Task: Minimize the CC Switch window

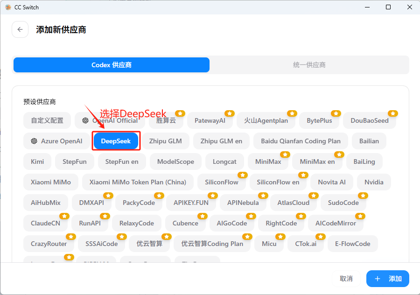Action: click(x=367, y=7)
